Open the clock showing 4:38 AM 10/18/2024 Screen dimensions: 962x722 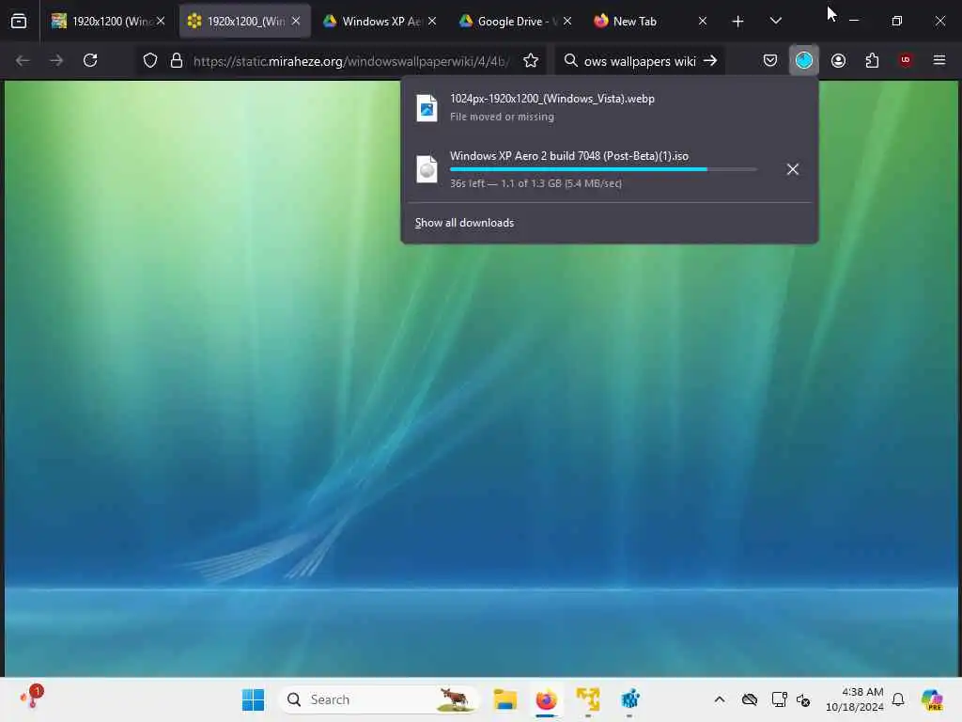pos(854,699)
